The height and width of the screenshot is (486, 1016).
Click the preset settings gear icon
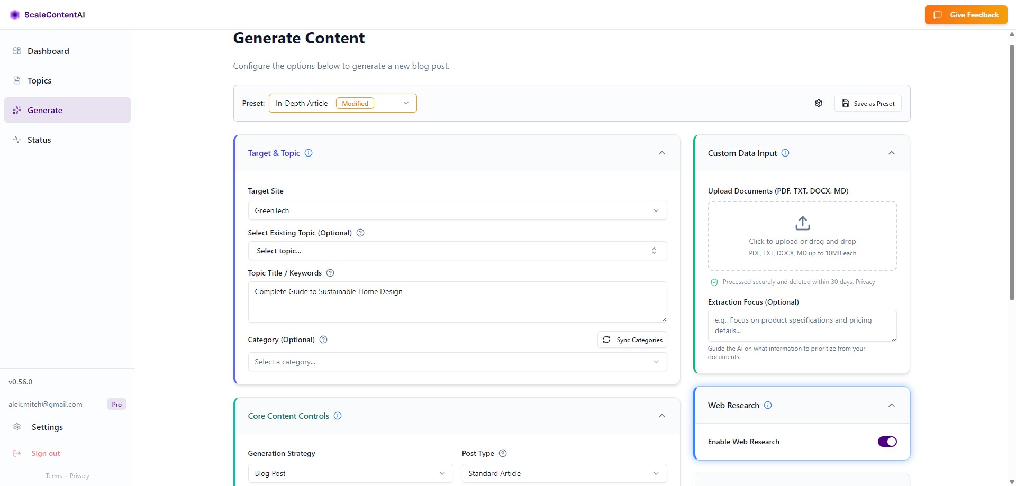coord(818,103)
